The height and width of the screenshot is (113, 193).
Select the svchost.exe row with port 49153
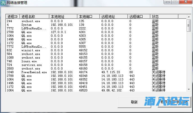pos(96,54)
